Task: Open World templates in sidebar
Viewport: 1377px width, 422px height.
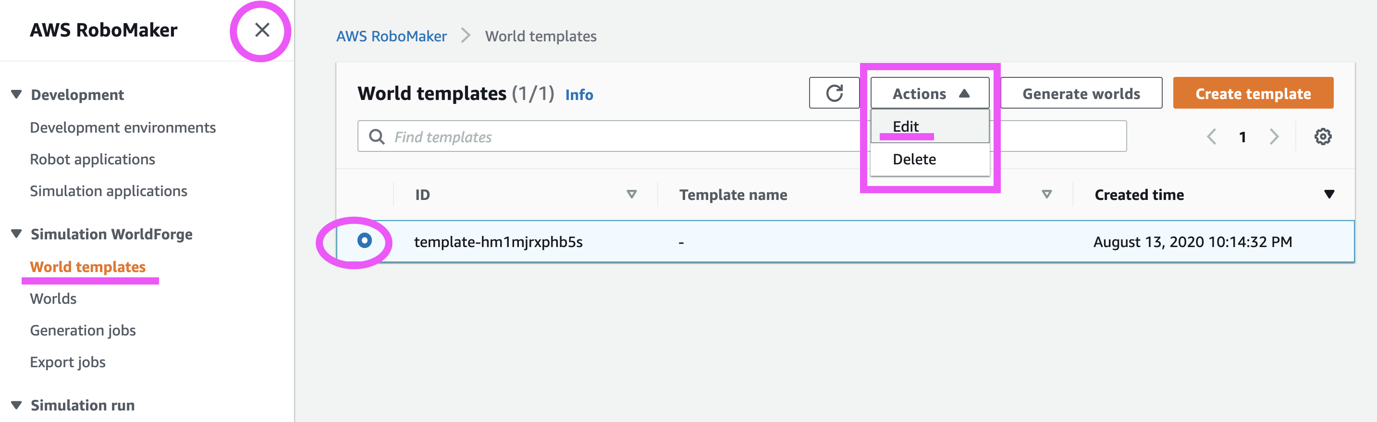Action: 87,267
